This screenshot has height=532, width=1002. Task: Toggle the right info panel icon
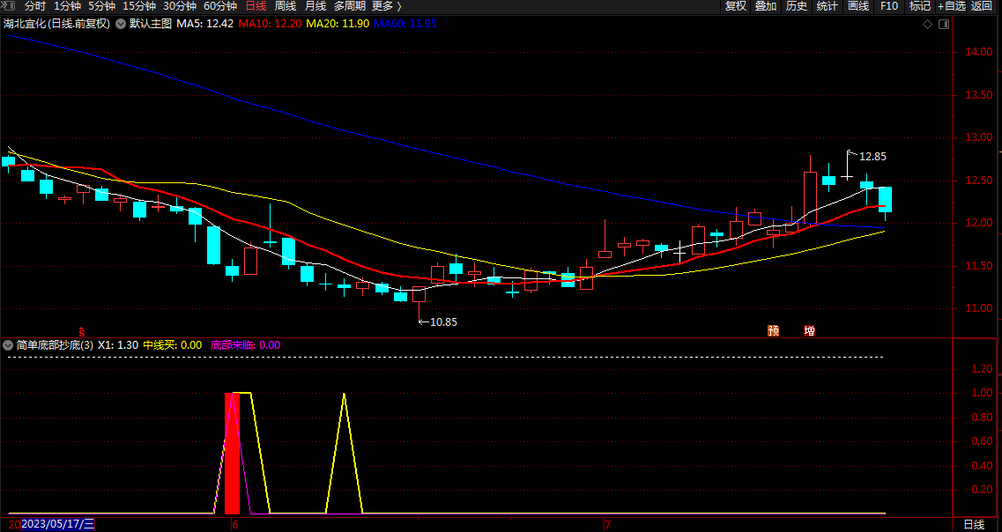tap(944, 25)
